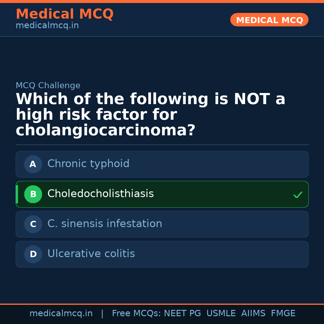Select answer option A, Chronic typhoid
The width and height of the screenshot is (324, 324).
(x=162, y=164)
